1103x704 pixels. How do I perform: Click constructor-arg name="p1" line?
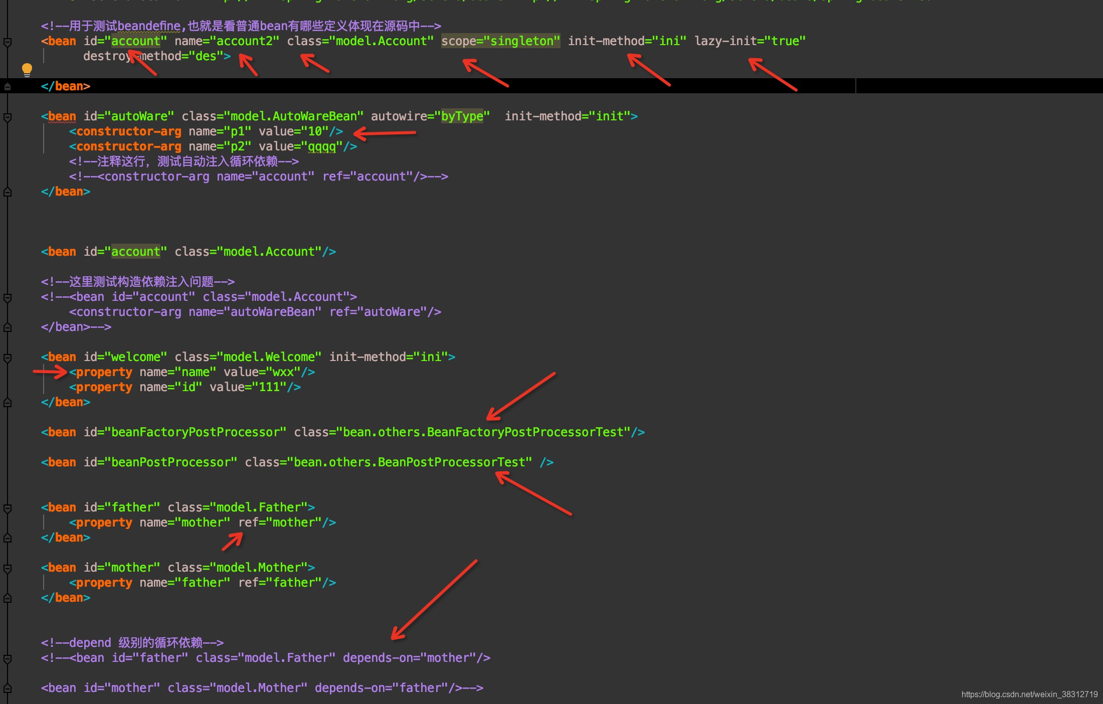click(x=206, y=131)
